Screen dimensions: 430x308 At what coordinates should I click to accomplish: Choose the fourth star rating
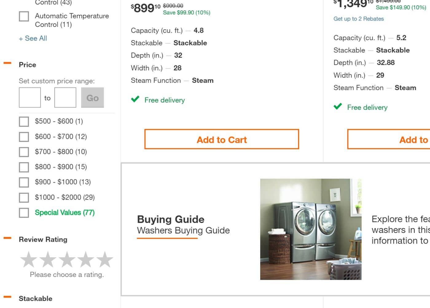point(86,260)
